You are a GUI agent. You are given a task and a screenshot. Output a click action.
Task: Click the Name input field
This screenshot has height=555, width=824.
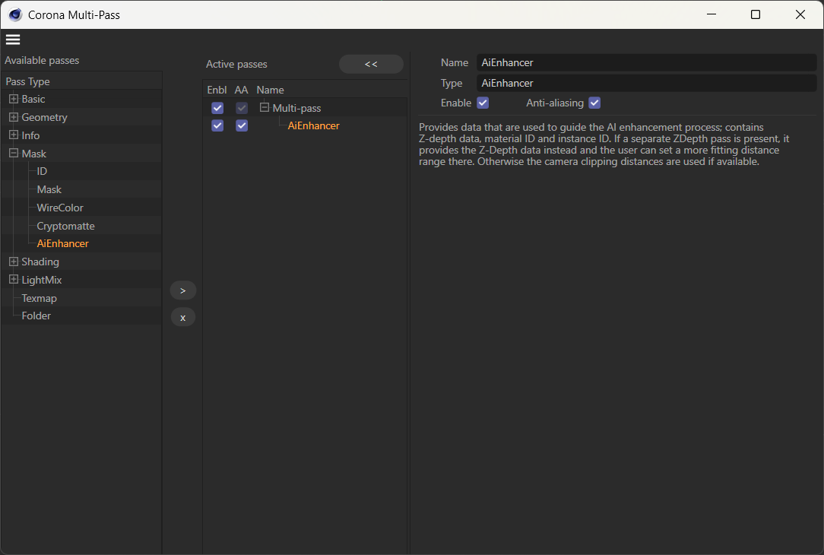pyautogui.click(x=646, y=62)
